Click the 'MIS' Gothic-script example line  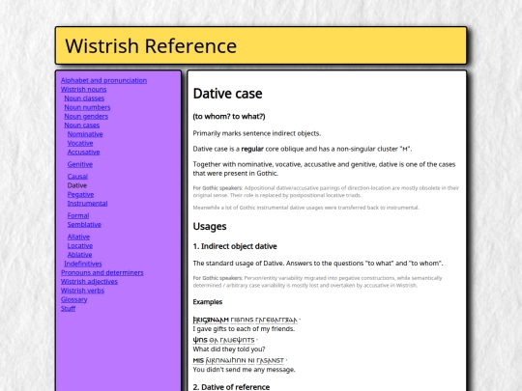tap(240, 360)
